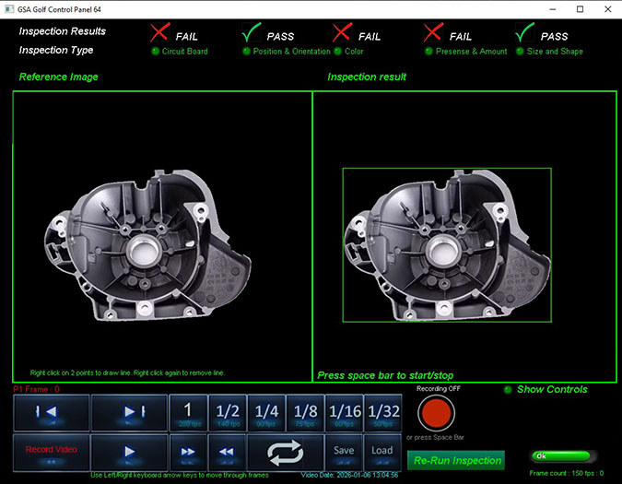The height and width of the screenshot is (484, 622).
Task: Select full speed 1 button
Action: pos(187,412)
